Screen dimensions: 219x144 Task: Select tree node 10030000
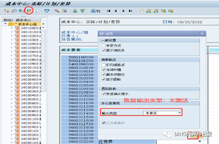click(30, 80)
